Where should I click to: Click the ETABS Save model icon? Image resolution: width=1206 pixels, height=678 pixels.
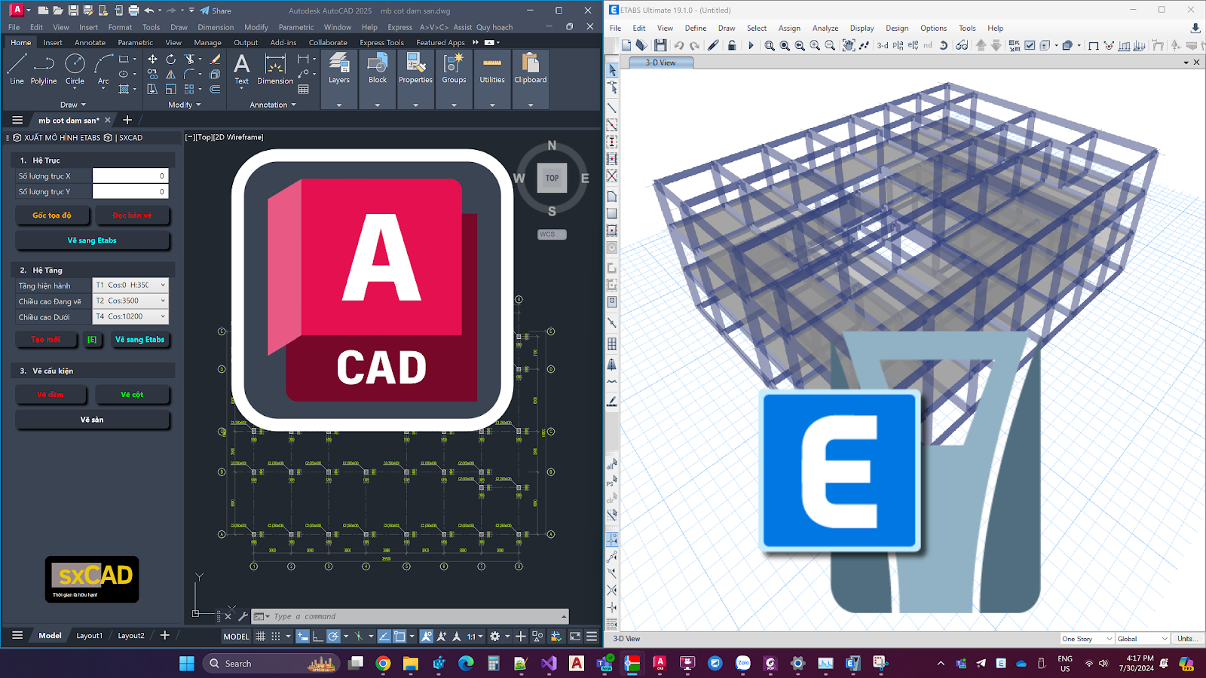(x=660, y=45)
